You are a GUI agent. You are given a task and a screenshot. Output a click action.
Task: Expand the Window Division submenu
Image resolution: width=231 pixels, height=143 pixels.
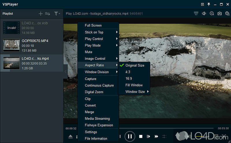coord(98,72)
